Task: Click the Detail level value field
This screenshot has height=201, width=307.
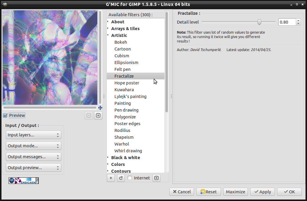Action: [x=287, y=22]
